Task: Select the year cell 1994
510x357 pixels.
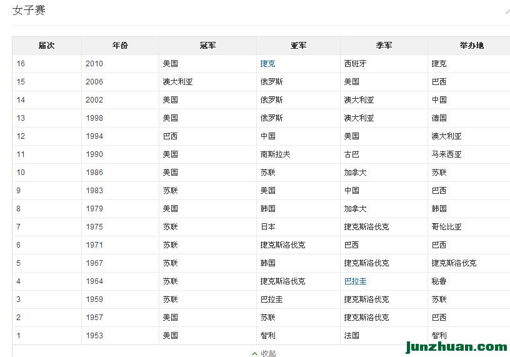Action: pos(94,136)
